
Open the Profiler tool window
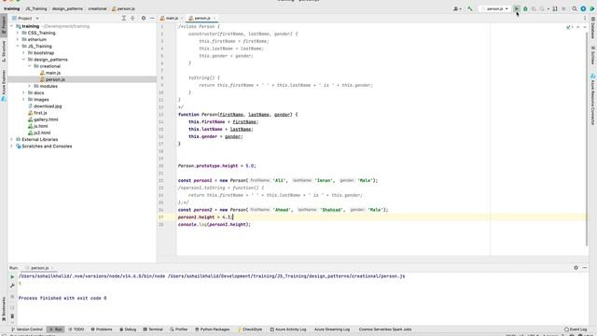pyautogui.click(x=178, y=329)
